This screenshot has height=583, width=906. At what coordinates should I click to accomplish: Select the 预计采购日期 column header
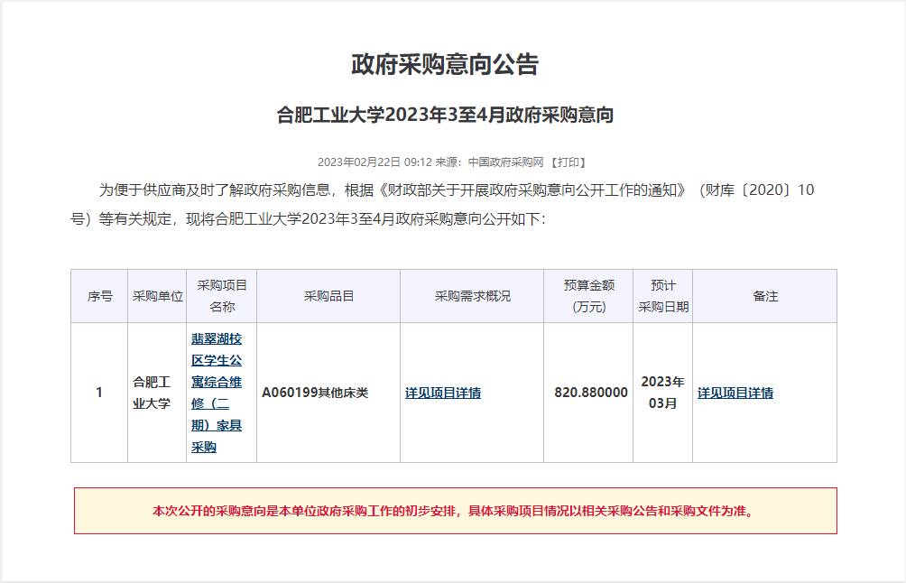point(663,296)
